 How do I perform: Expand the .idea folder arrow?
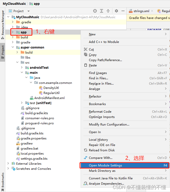coord(13,27)
